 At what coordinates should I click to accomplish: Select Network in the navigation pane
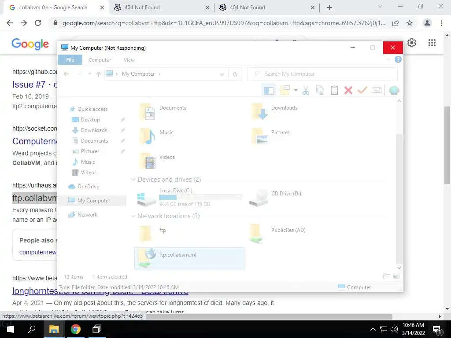coord(87,215)
